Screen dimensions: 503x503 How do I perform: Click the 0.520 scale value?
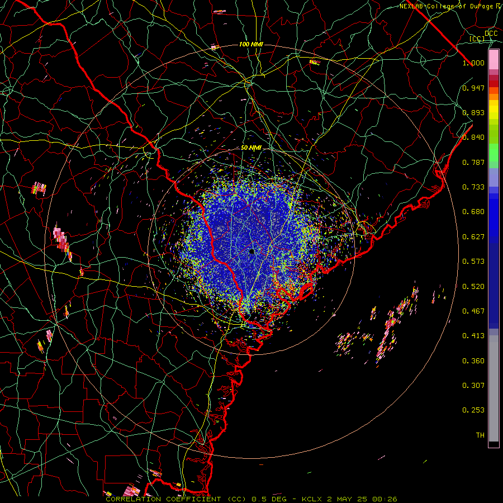(473, 287)
